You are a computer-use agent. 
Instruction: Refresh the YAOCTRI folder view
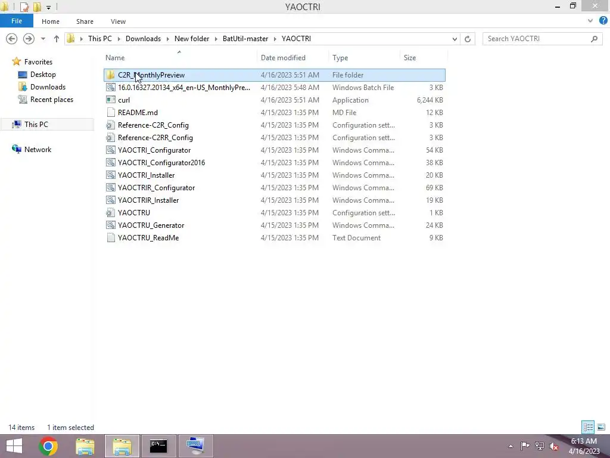tap(468, 39)
